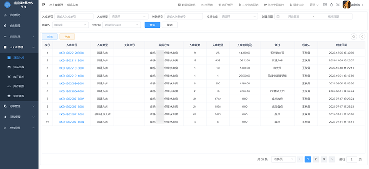Viewport: 369px width, 169px height.
Task: Select 库存盘点 in the sidebar
Action: point(19,77)
